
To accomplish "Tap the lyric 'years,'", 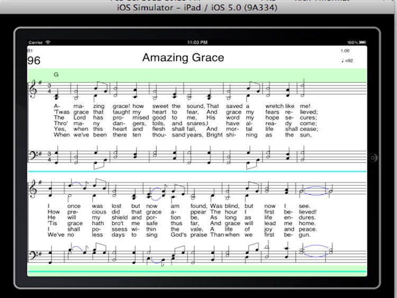I will [x=195, y=135].
